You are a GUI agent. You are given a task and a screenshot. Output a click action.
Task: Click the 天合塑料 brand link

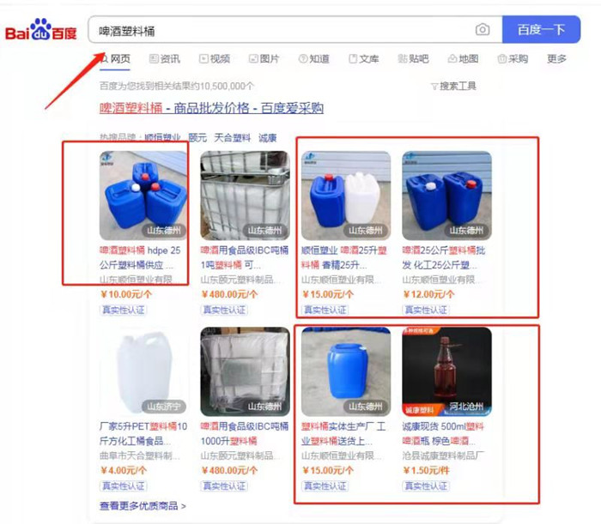[x=233, y=138]
